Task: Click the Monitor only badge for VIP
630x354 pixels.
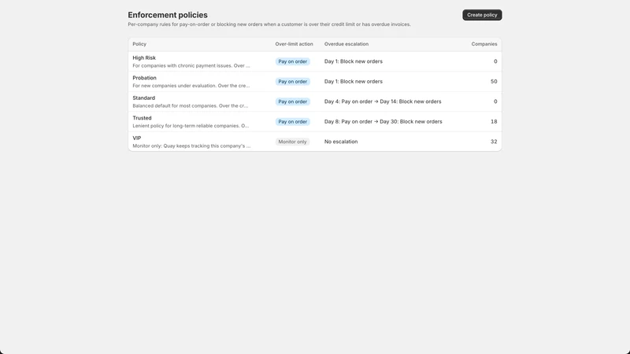Action: (292, 142)
